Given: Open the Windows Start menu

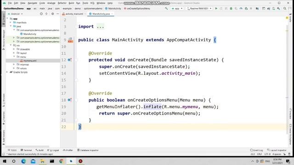Looking at the screenshot, I should pos(5,161).
